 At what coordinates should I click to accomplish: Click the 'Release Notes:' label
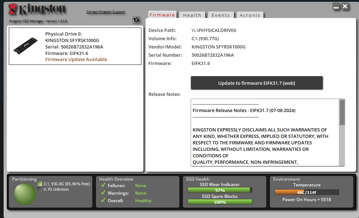coord(164,94)
